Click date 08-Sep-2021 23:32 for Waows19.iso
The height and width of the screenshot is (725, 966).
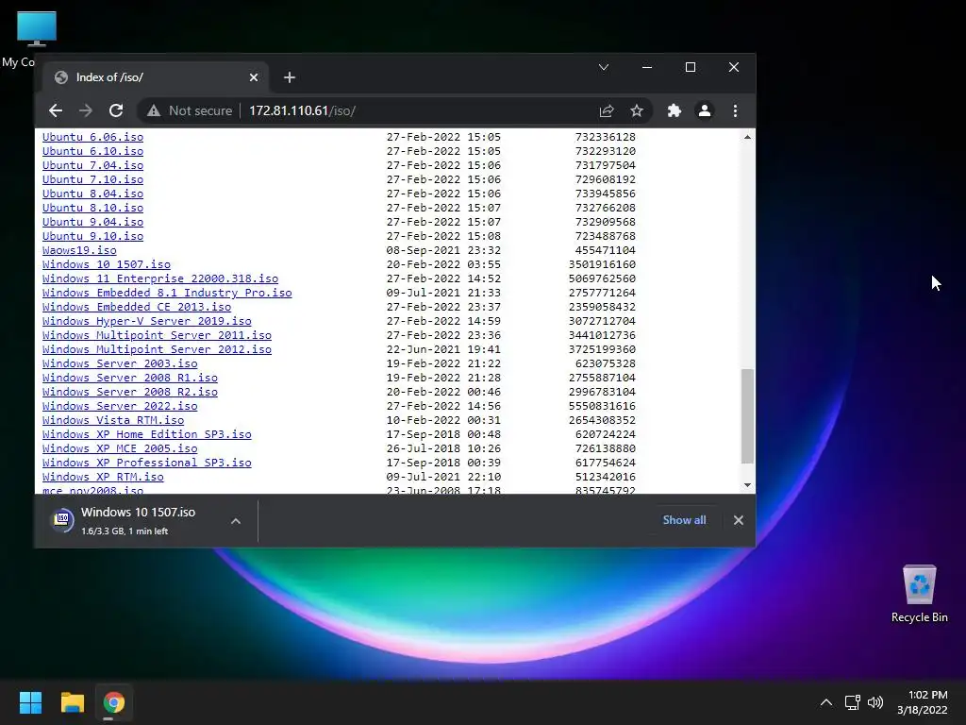coord(443,250)
